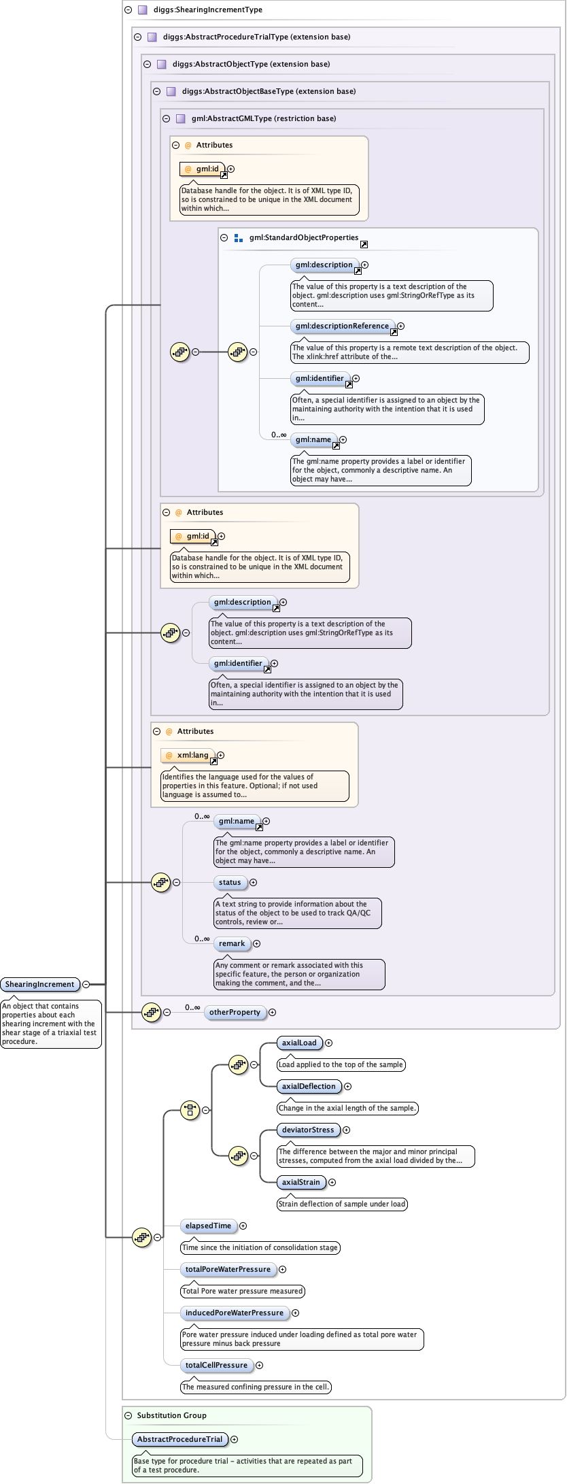Click the gml:StandardObjectProperties group icon
567x1484 pixels.
(238, 238)
